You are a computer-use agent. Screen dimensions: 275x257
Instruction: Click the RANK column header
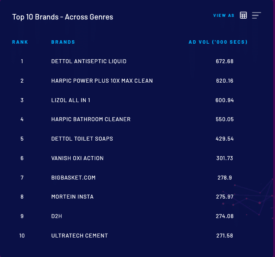[20, 42]
